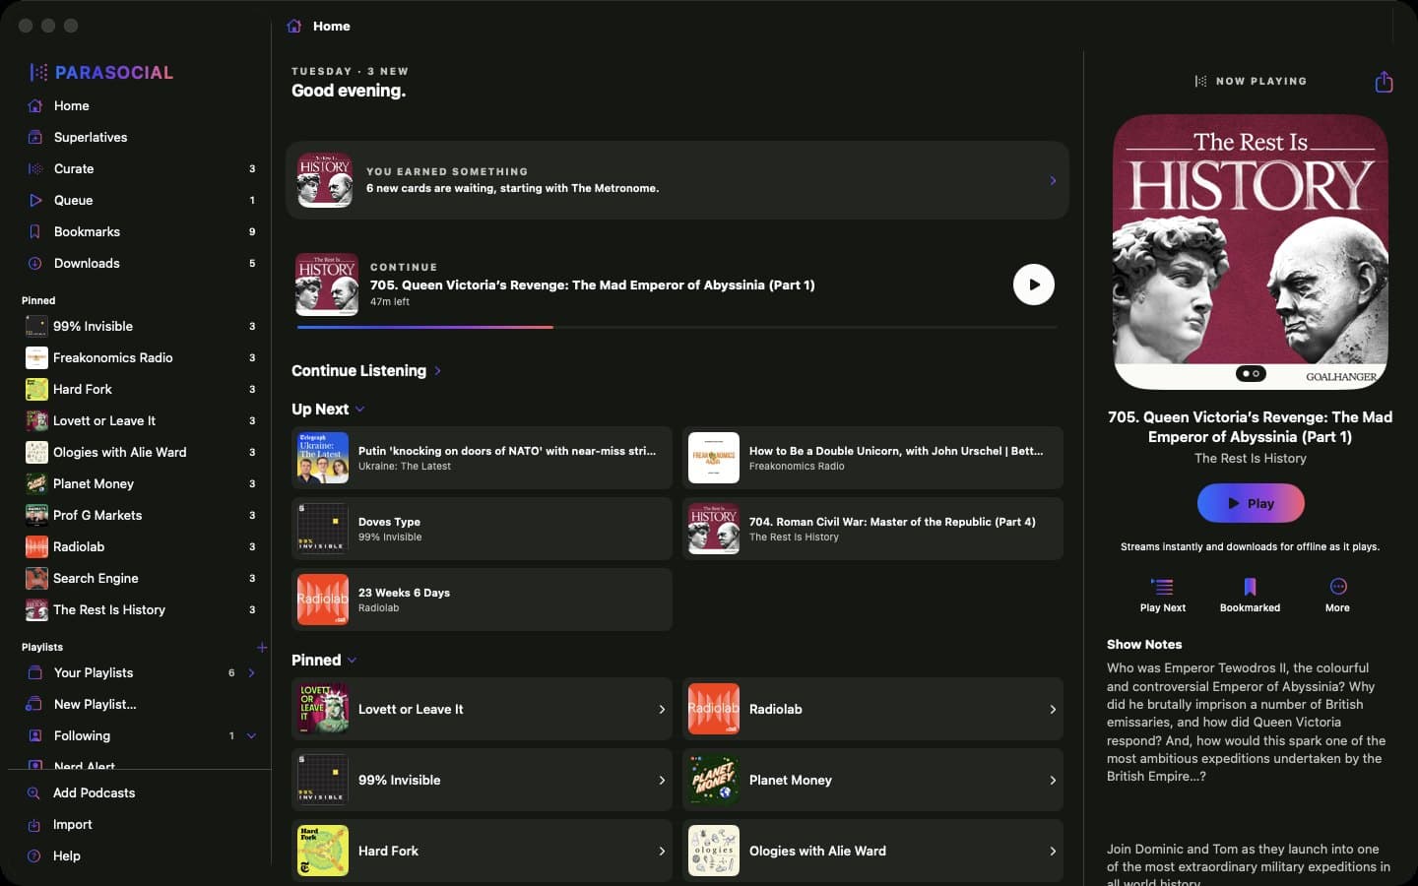
Task: Open Planet Money pinned card chevron
Action: pos(1053,780)
